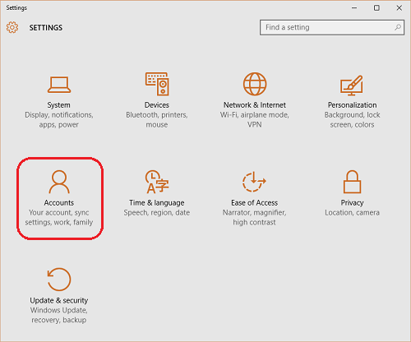Open the Privacy padlock icon
411x342 pixels.
[352, 182]
